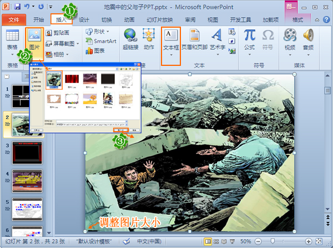Select slide 5 thumbnail in the panel
Viewport: 333px width, 248px height.
(27, 209)
